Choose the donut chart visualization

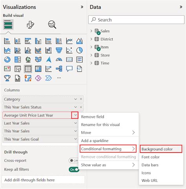click(x=7, y=60)
